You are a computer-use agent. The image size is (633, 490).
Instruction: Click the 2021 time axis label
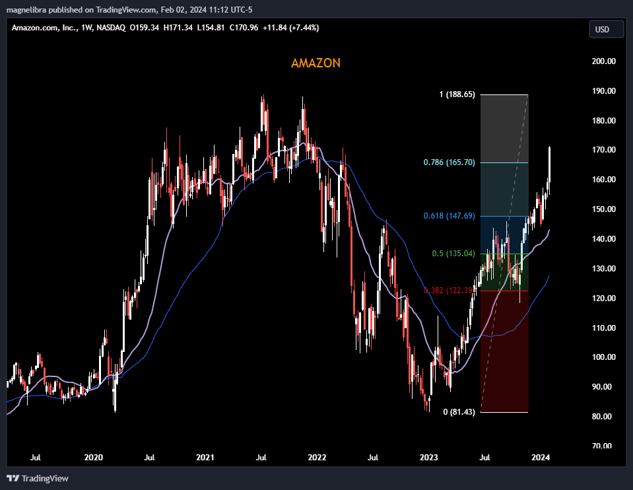coord(205,457)
